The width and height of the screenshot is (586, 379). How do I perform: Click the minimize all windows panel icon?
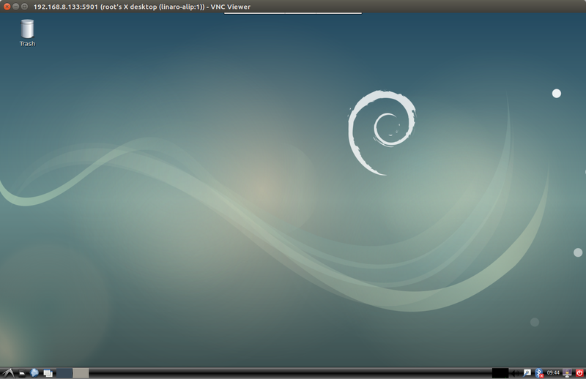pos(48,373)
